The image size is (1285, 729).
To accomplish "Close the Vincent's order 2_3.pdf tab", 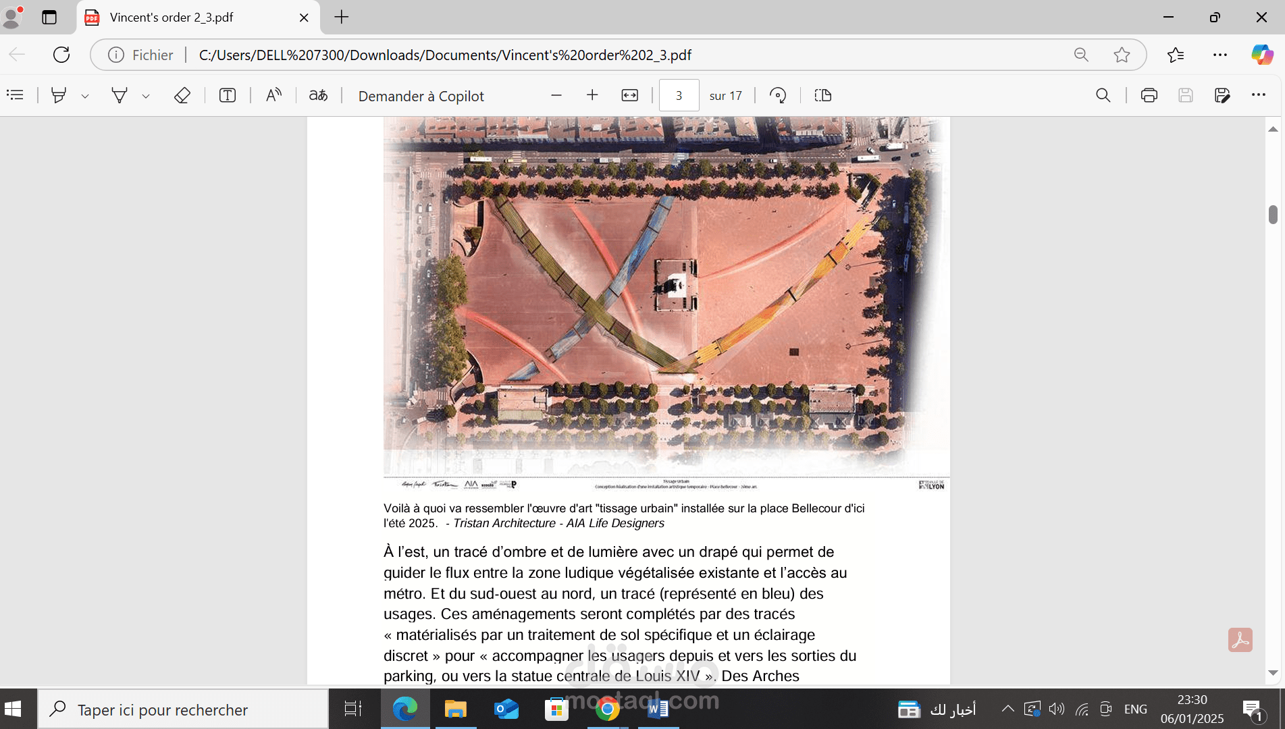I will tap(304, 18).
